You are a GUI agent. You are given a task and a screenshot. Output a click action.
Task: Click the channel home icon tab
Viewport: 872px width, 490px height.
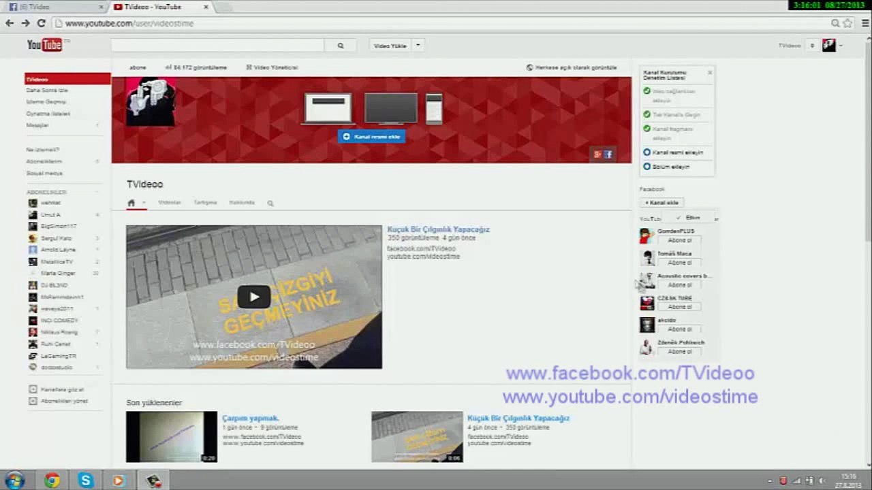coord(131,203)
